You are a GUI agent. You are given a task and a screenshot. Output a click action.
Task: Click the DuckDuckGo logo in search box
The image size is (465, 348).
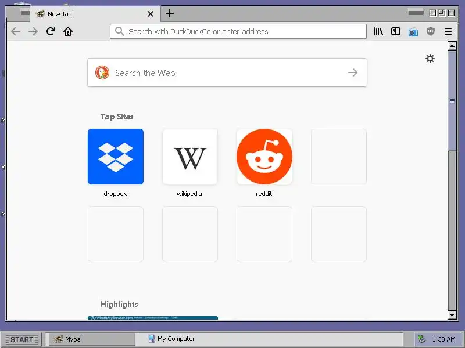102,72
